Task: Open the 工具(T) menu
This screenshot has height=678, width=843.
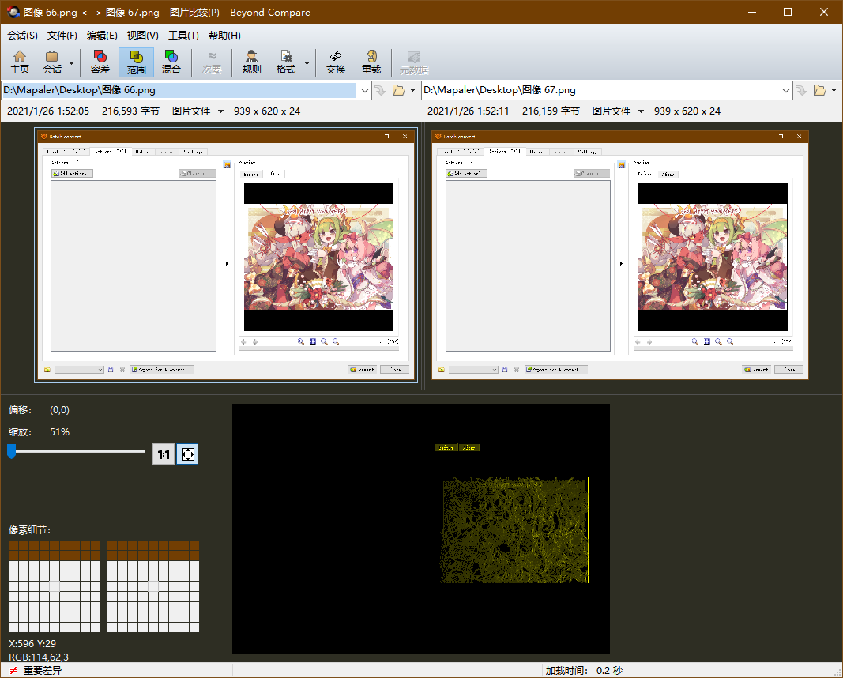Action: coord(183,36)
